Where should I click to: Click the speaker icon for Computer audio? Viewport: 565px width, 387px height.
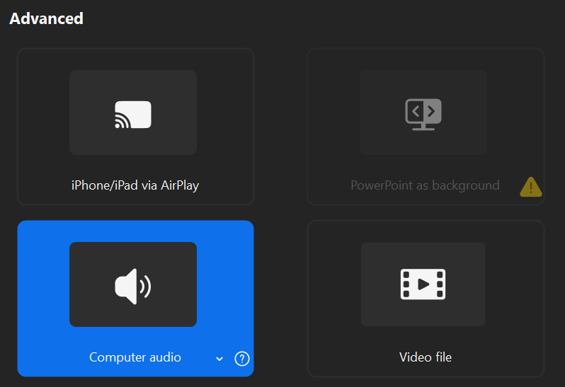(133, 287)
